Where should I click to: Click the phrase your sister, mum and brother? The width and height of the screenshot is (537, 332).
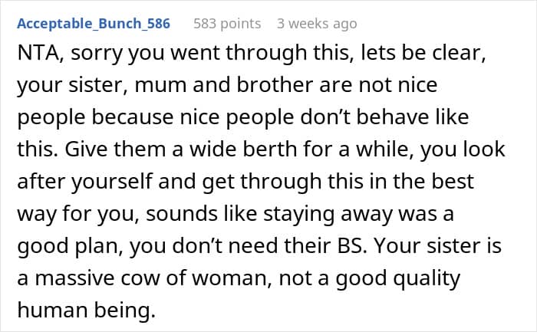pyautogui.click(x=165, y=86)
